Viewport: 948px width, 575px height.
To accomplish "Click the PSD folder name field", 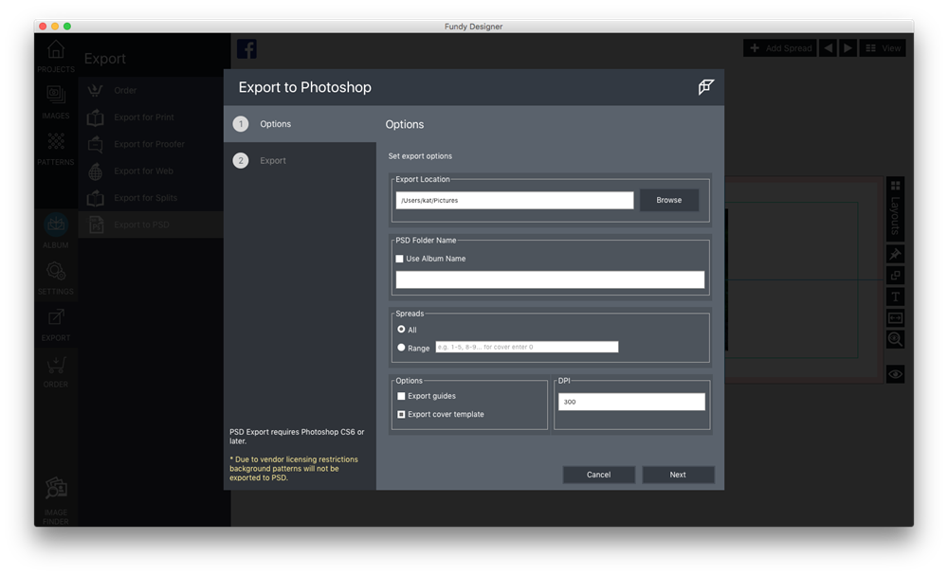I will pos(550,279).
